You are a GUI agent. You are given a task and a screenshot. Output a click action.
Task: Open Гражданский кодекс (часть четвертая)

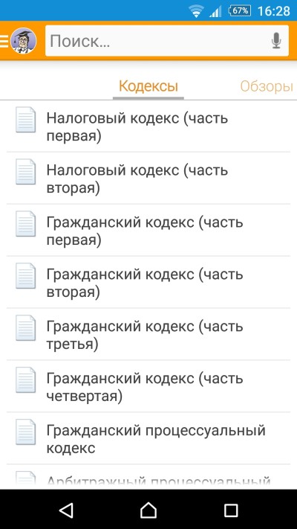tap(148, 386)
